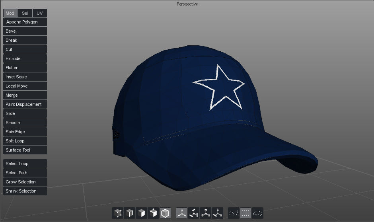Viewport: 374px width, 222px height.
Task: Choose the Break tool
Action: [25, 40]
